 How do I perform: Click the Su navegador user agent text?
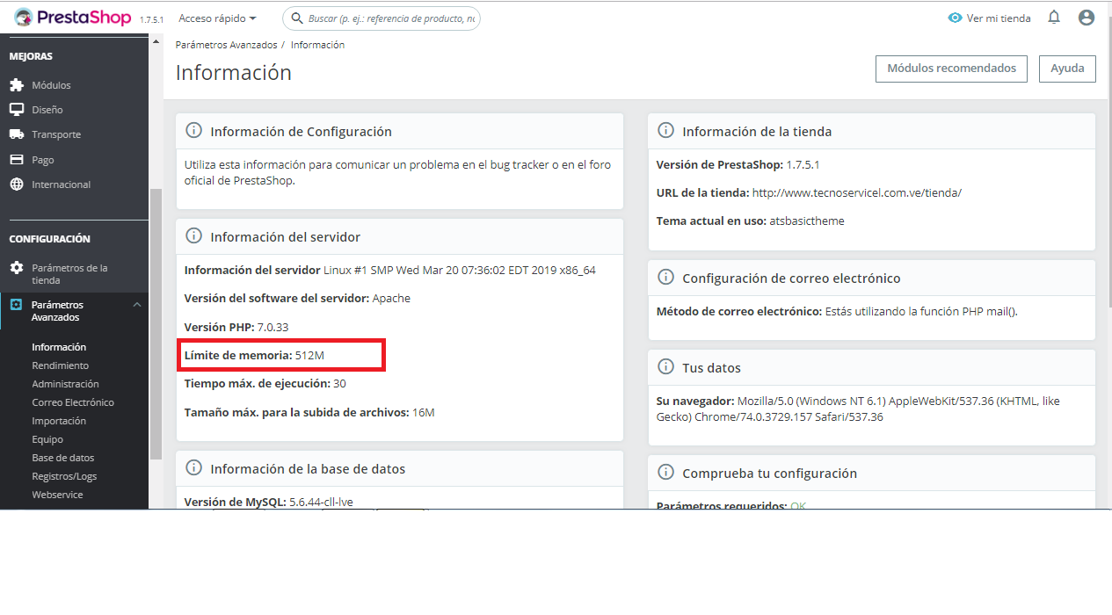tap(858, 409)
